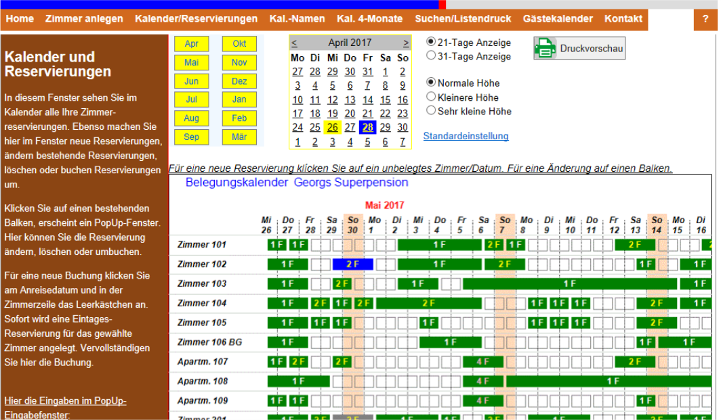This screenshot has width=721, height=420.
Task: Go to next month in mini calendar
Action: [x=406, y=43]
